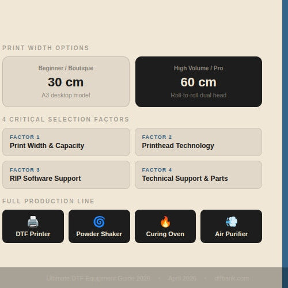Click the Full Production Line heading
Image resolution: width=288 pixels, height=288 pixels.
pyautogui.click(x=48, y=201)
